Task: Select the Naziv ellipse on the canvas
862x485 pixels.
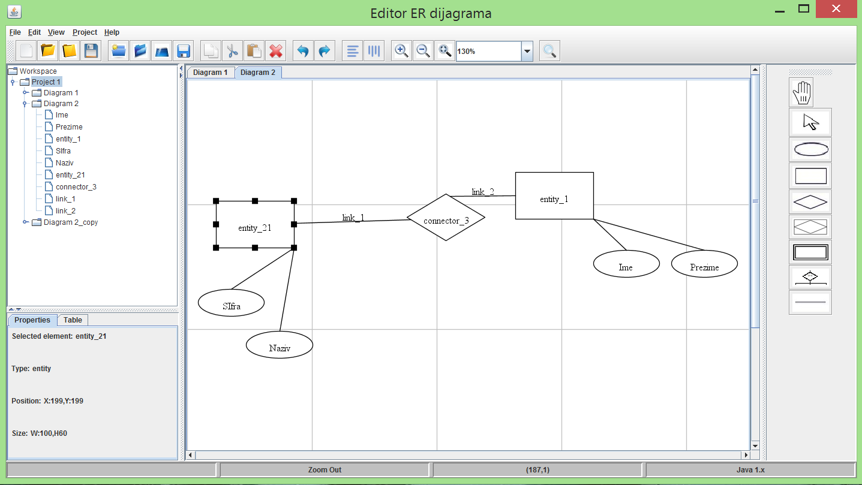Action: [x=280, y=345]
